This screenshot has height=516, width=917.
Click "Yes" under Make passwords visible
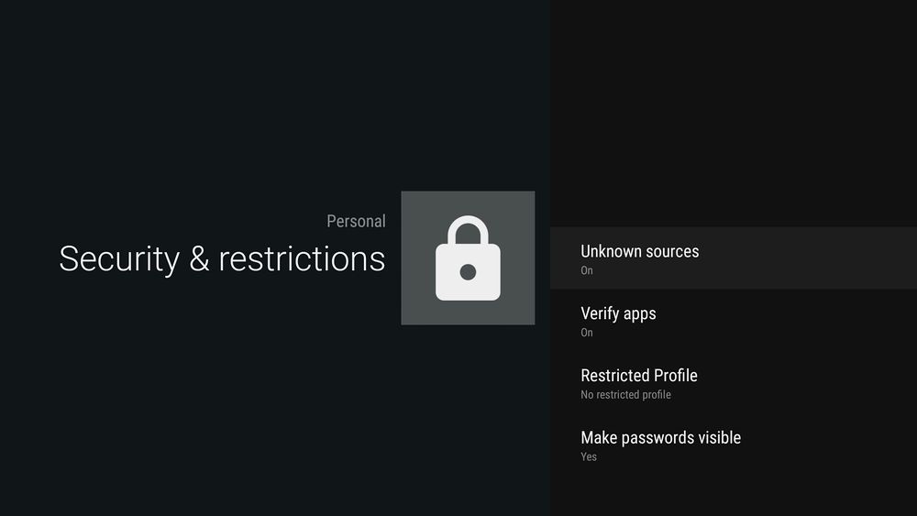[x=589, y=457]
